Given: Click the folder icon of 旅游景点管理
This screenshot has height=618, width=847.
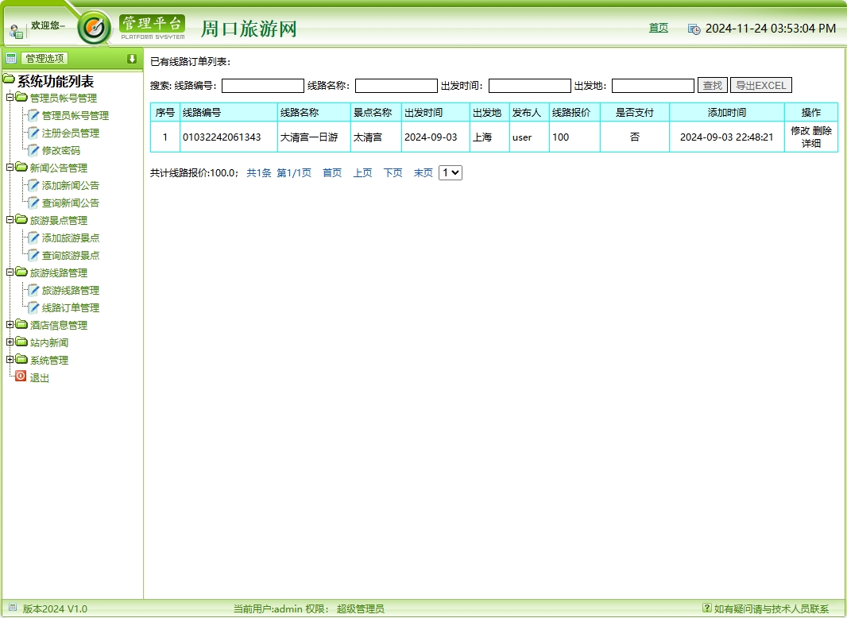Looking at the screenshot, I should pos(21,220).
